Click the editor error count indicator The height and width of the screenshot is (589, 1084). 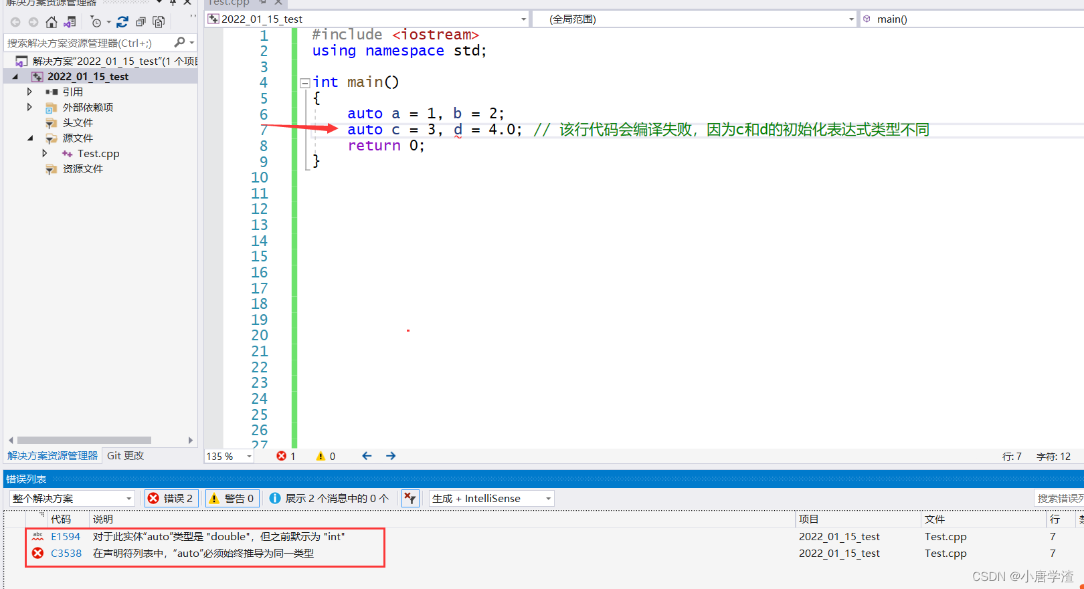point(286,456)
